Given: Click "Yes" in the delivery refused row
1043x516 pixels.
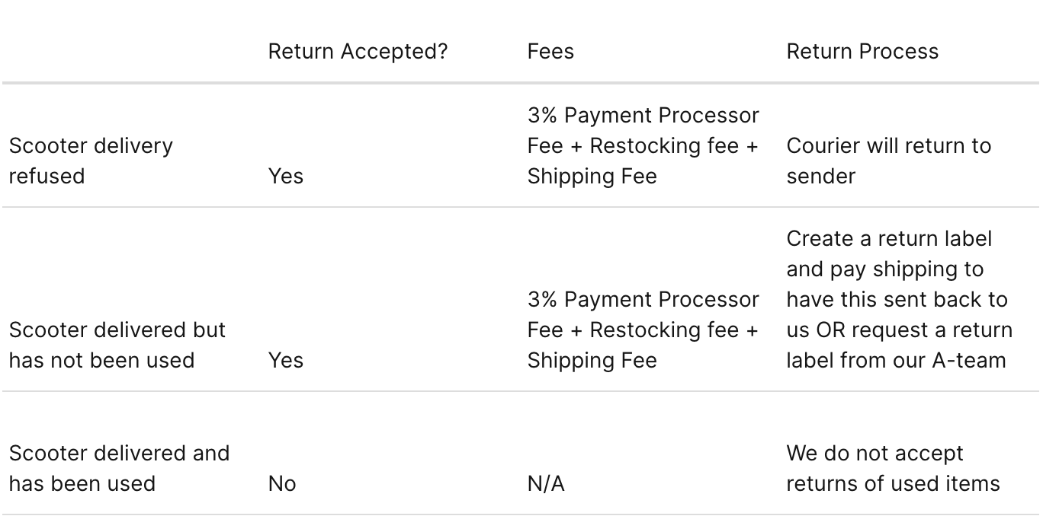Looking at the screenshot, I should (x=286, y=176).
